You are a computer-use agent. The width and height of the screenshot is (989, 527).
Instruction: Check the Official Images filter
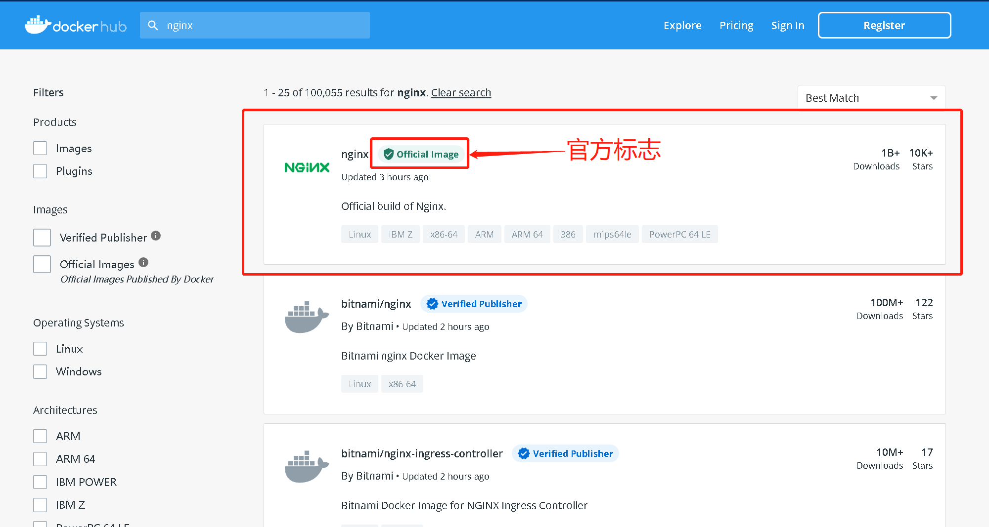(42, 264)
